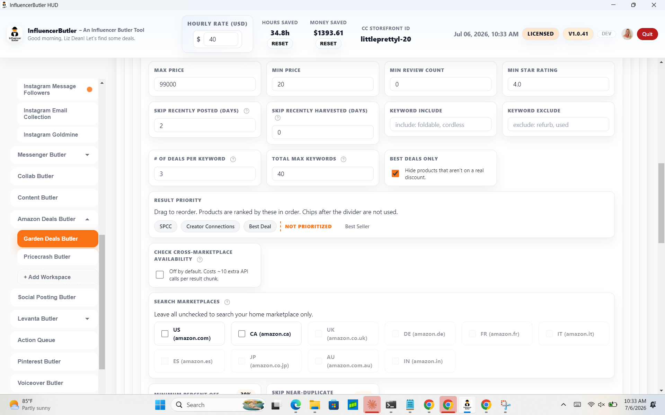Open Cross-Marketplace Availability help icon
665x415 pixels.
tap(200, 259)
